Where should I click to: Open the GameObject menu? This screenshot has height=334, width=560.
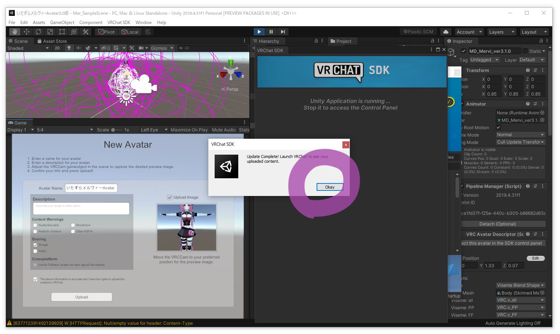point(62,22)
